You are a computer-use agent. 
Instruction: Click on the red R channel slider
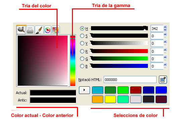119,51
